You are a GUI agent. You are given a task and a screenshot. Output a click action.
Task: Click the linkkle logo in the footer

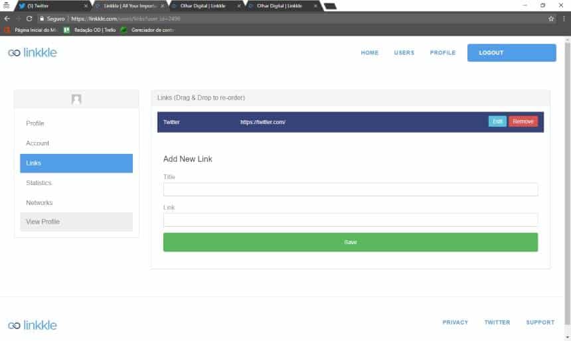(33, 325)
